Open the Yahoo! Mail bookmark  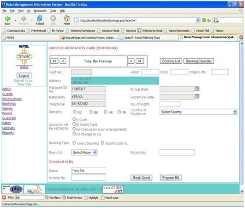point(201,30)
